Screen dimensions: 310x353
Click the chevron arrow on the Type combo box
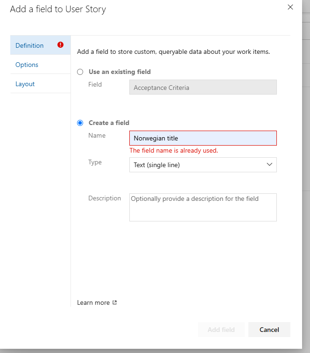tap(269, 165)
